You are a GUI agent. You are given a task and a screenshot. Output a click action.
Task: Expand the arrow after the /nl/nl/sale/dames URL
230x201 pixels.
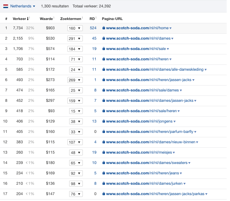pyautogui.click(x=181, y=90)
